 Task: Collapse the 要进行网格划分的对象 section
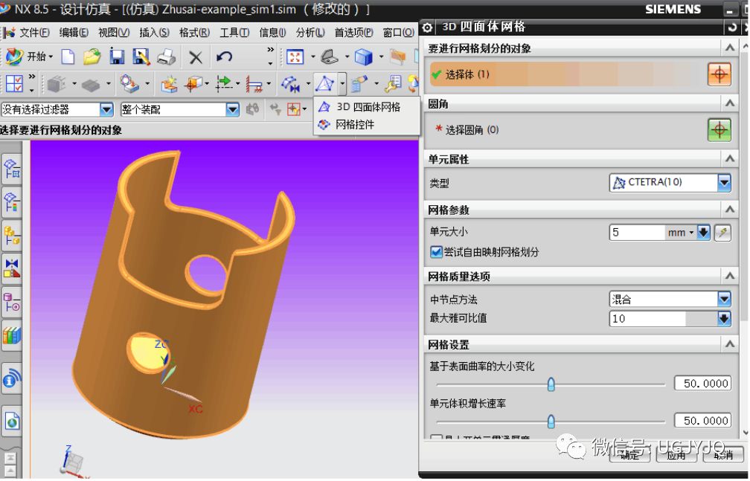pyautogui.click(x=729, y=48)
